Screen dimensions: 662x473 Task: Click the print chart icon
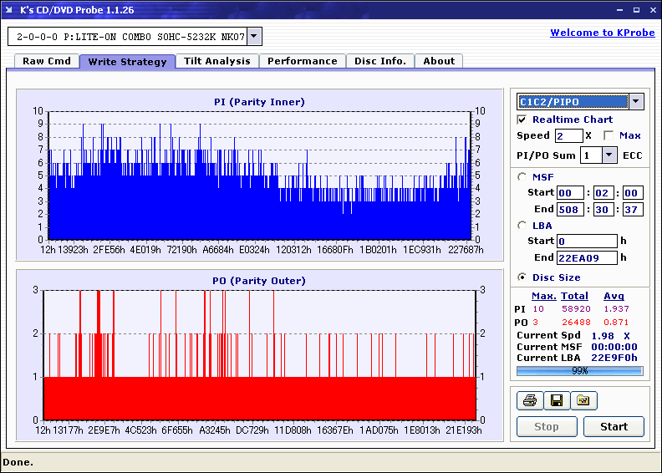529,401
